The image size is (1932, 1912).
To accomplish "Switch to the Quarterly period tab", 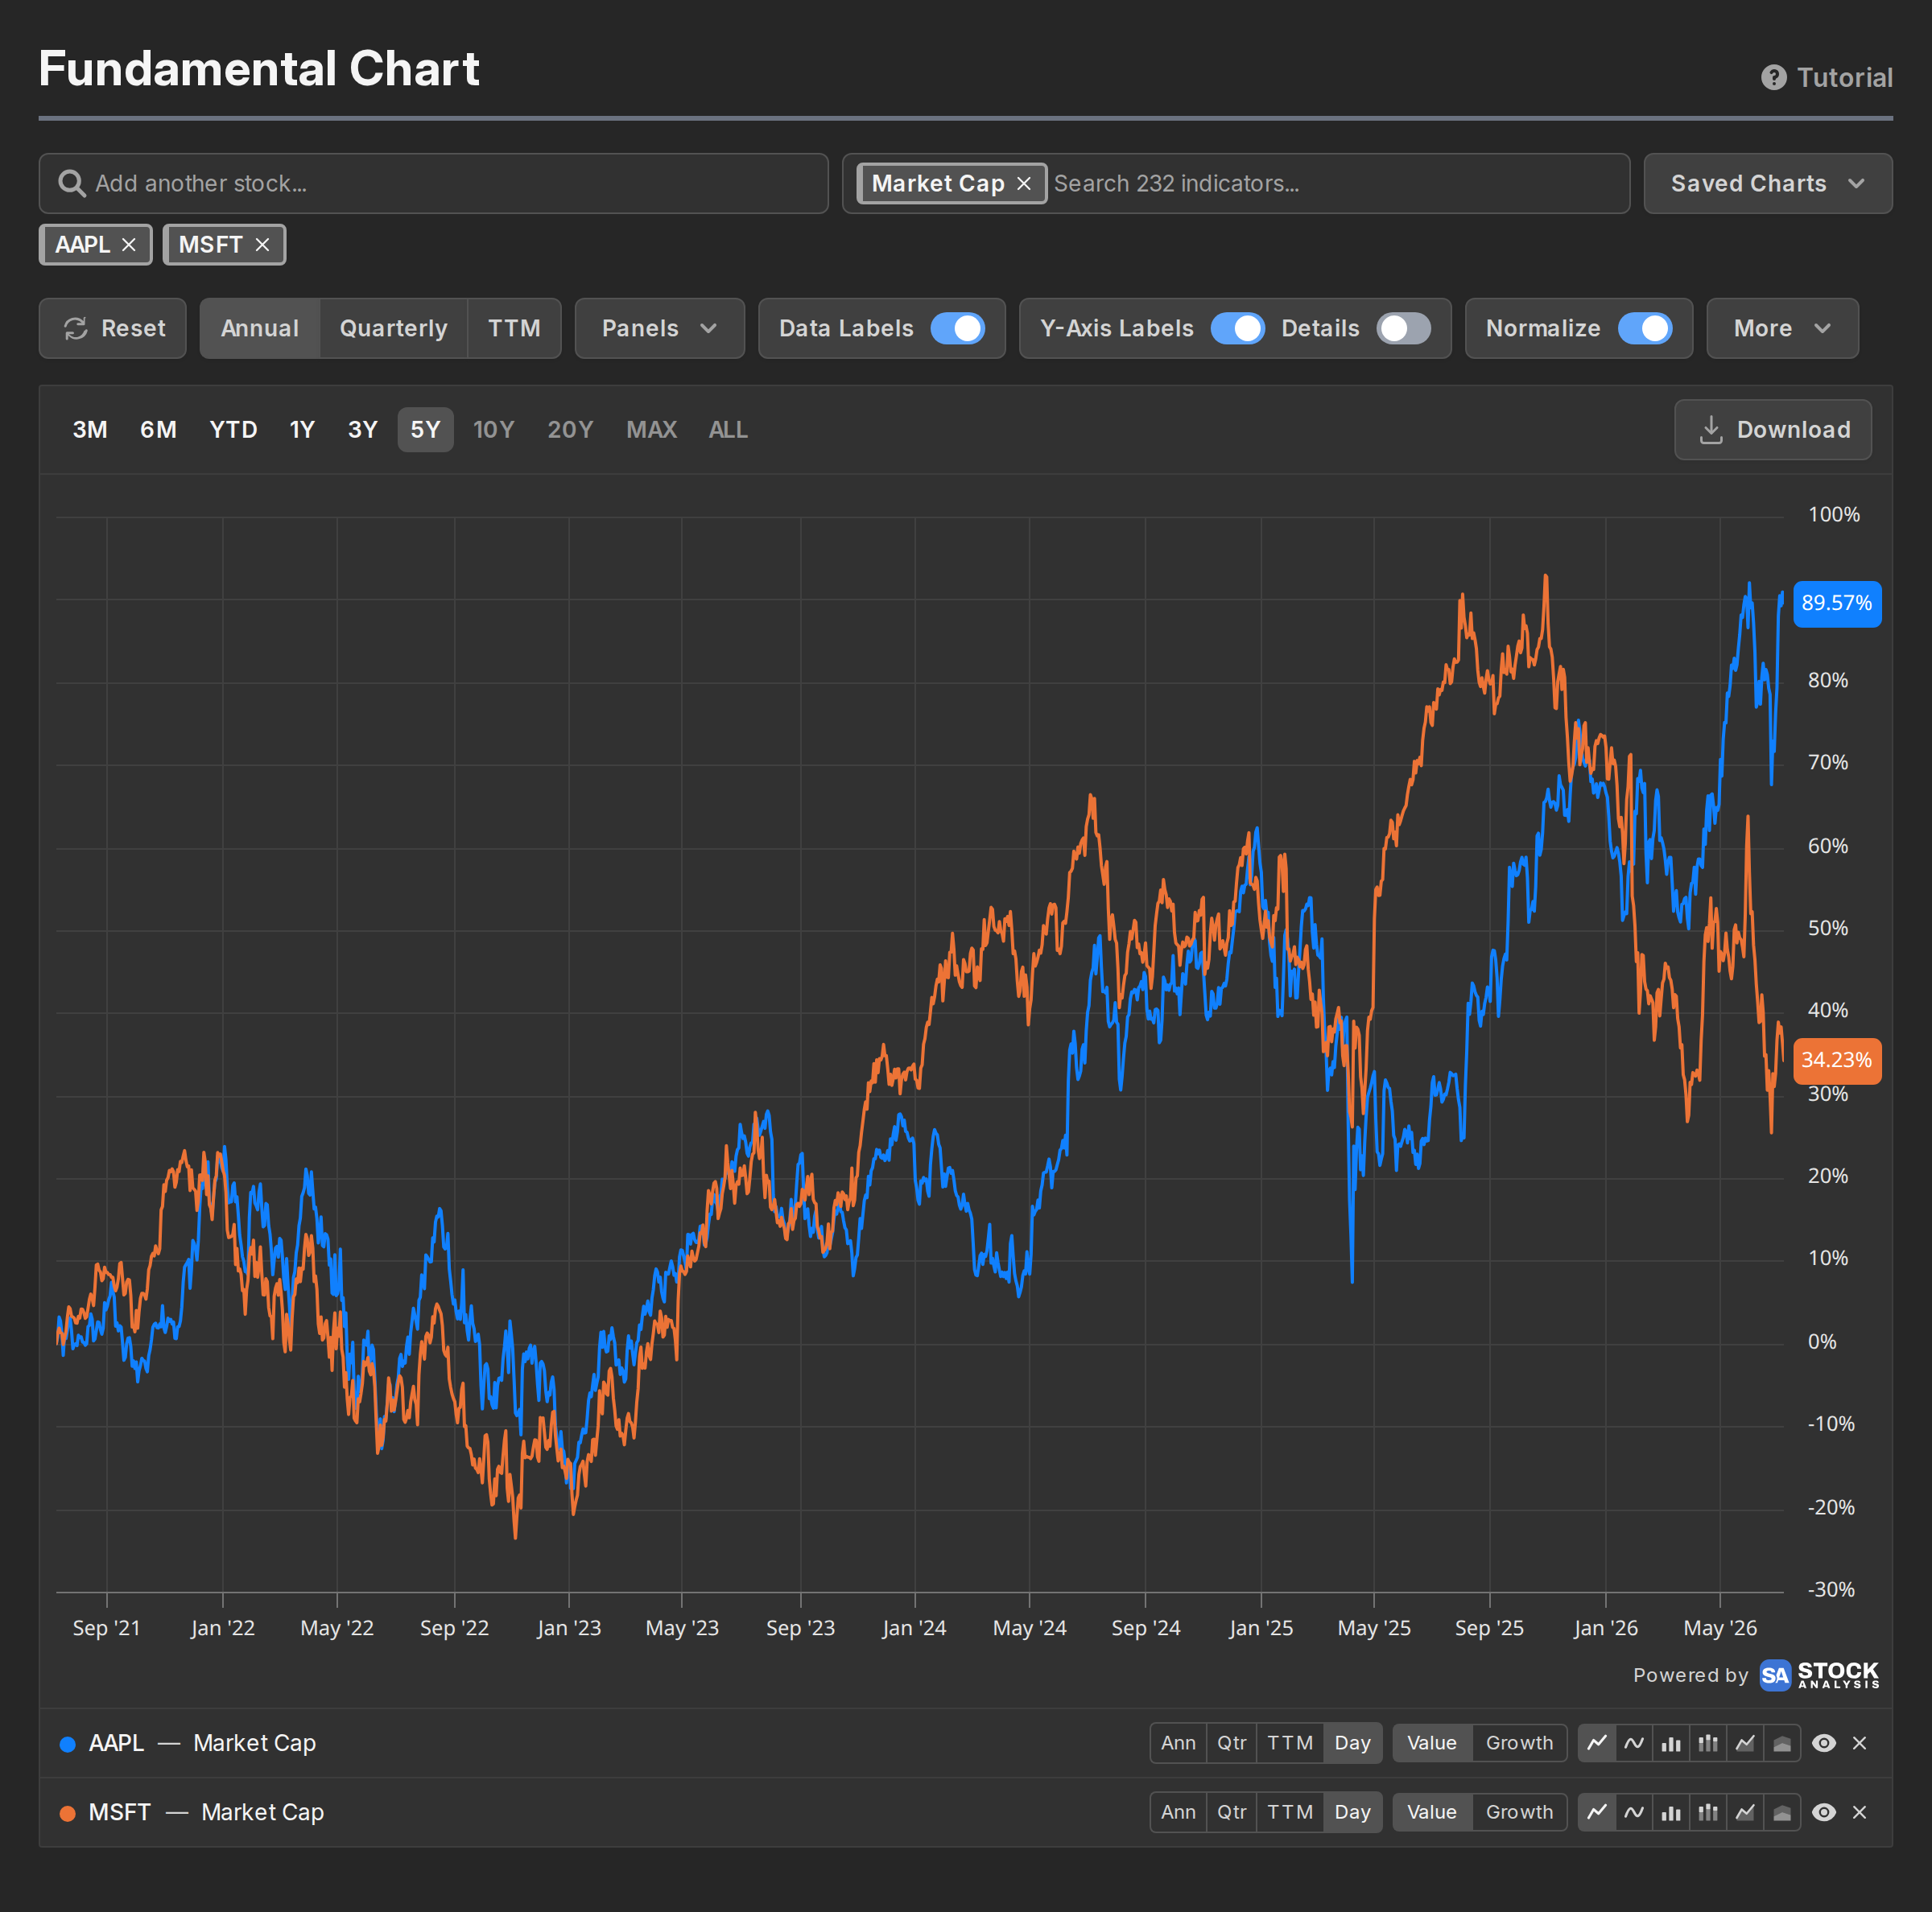I will coord(393,329).
